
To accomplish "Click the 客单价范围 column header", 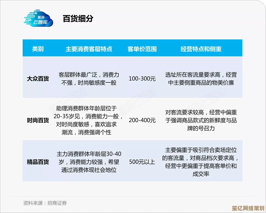I will [x=142, y=49].
